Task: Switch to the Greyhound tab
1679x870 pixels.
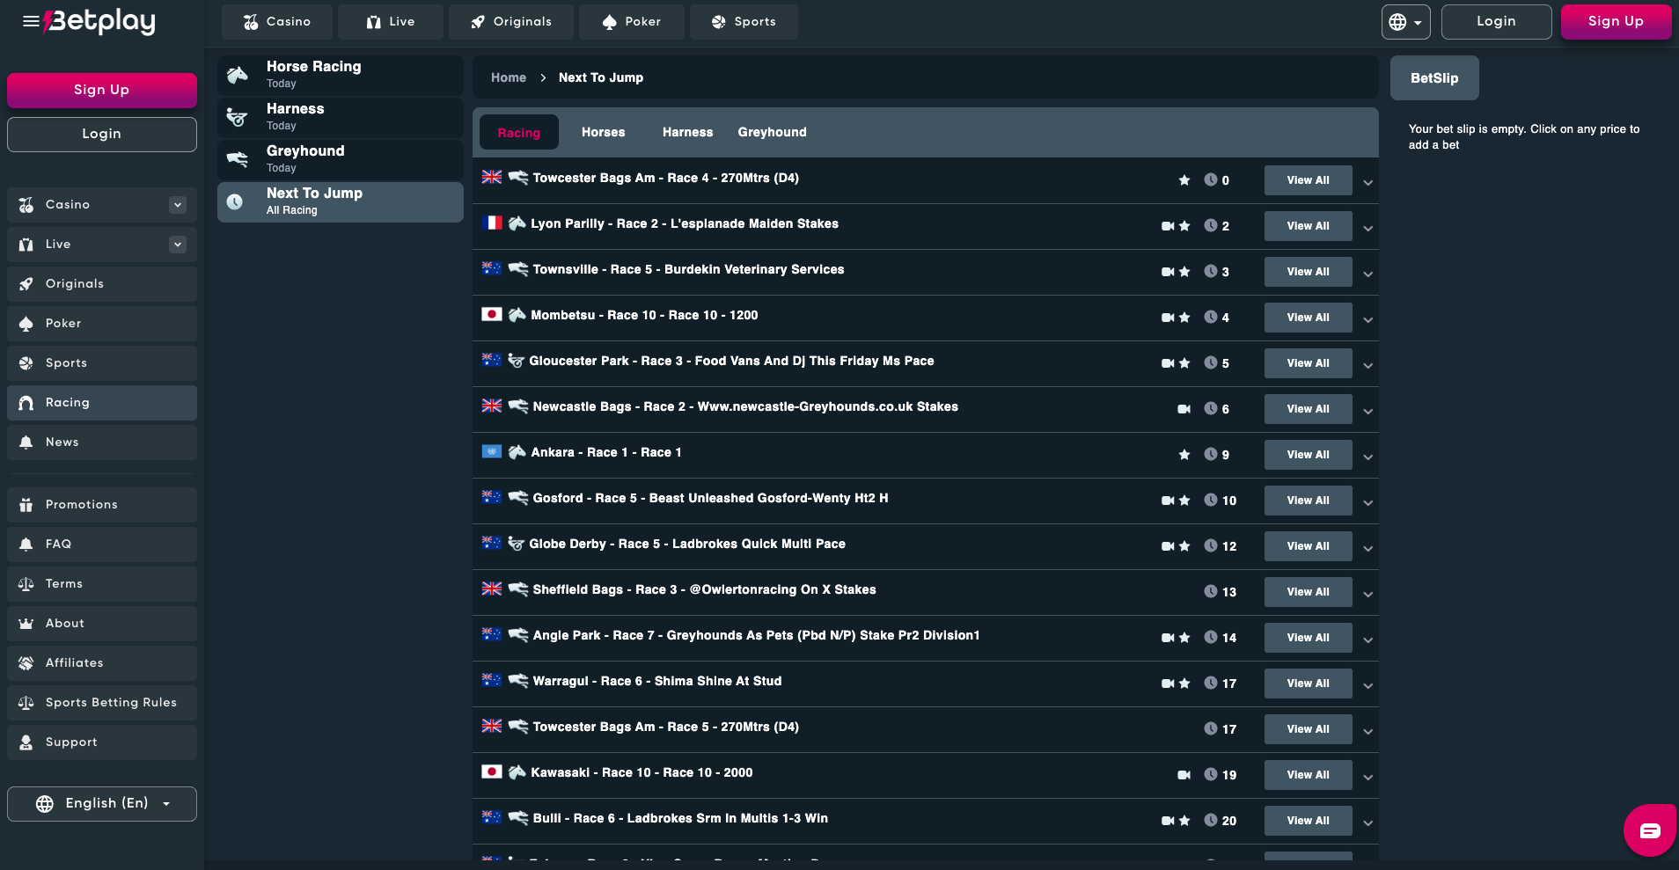Action: point(773,132)
